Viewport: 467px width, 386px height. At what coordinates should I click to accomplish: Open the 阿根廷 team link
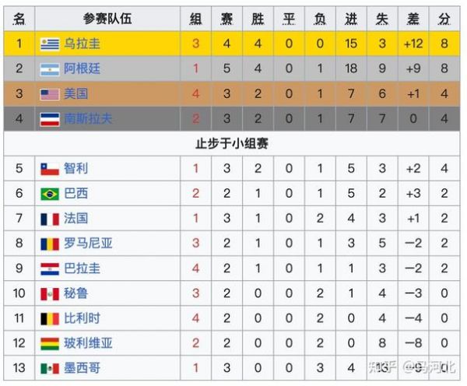pyautogui.click(x=82, y=68)
